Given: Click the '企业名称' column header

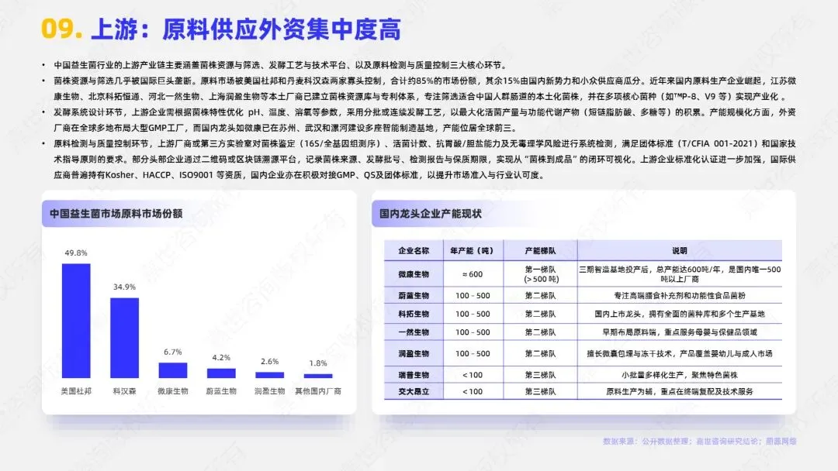Looking at the screenshot, I should click(414, 251).
